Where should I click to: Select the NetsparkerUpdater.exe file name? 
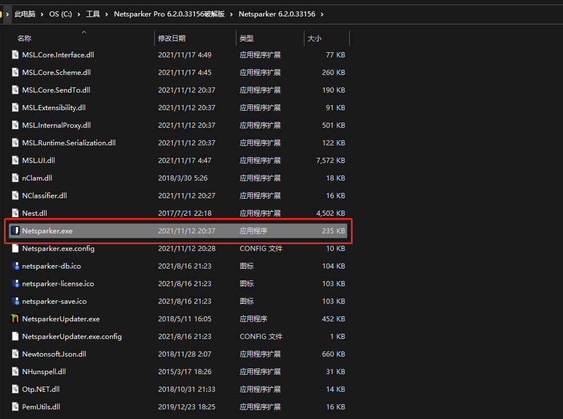pos(61,319)
